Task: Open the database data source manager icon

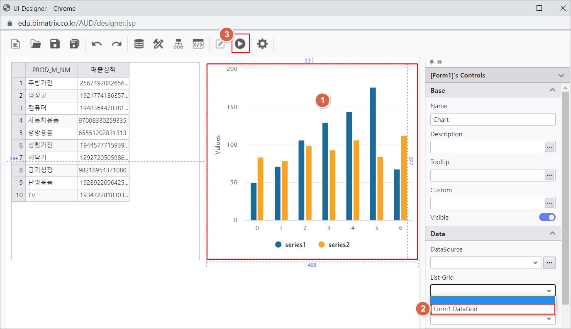Action: (x=139, y=44)
